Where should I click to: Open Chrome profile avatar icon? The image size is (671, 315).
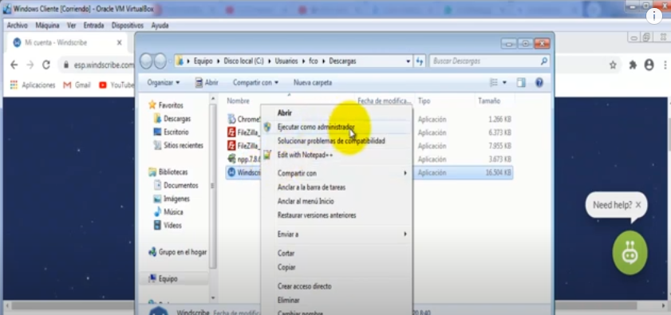click(x=649, y=65)
